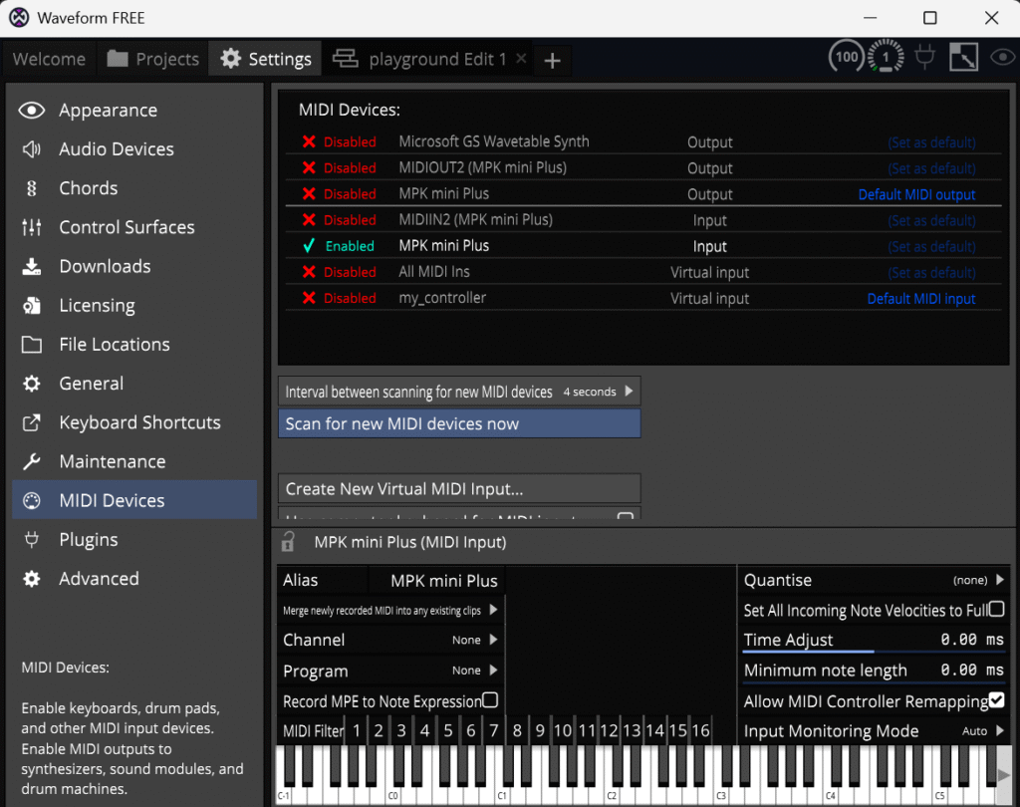Open the Channel None dropdown
The image size is (1020, 807).
click(x=390, y=640)
